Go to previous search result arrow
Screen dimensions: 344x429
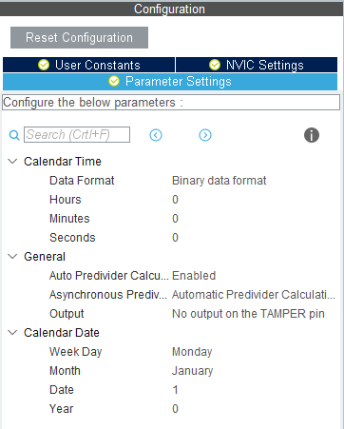(156, 135)
